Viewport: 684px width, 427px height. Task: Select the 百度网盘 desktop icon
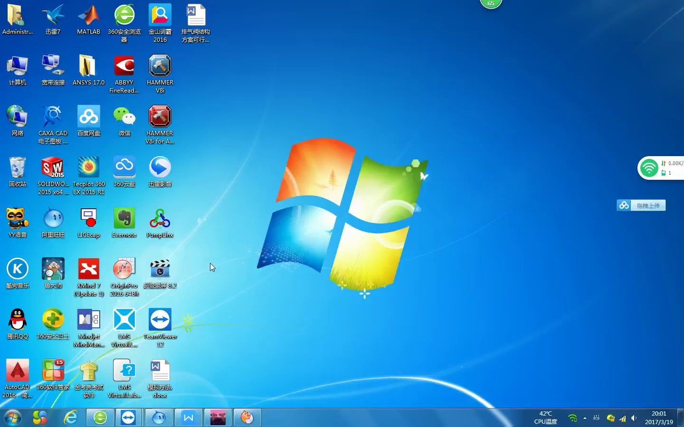[88, 121]
